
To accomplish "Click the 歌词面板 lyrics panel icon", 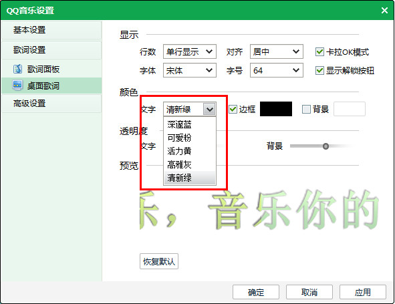I will coord(17,69).
